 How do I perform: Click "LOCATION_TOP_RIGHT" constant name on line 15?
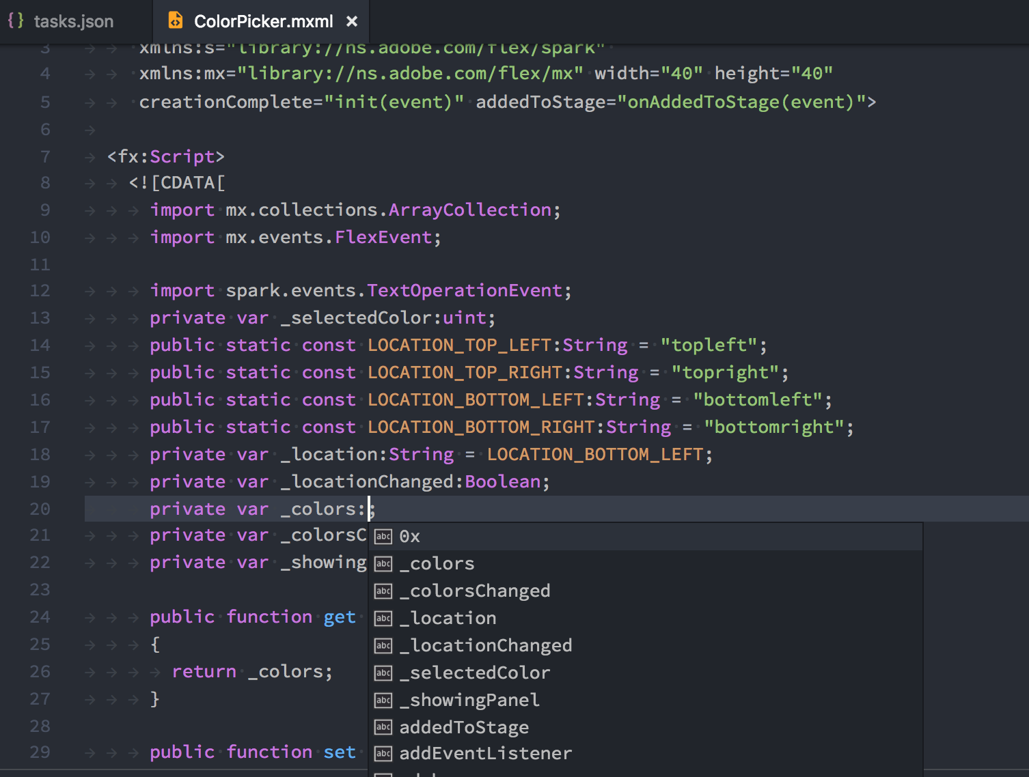click(465, 373)
